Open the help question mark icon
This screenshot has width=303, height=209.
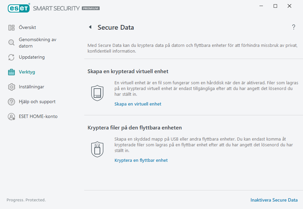[x=293, y=27]
